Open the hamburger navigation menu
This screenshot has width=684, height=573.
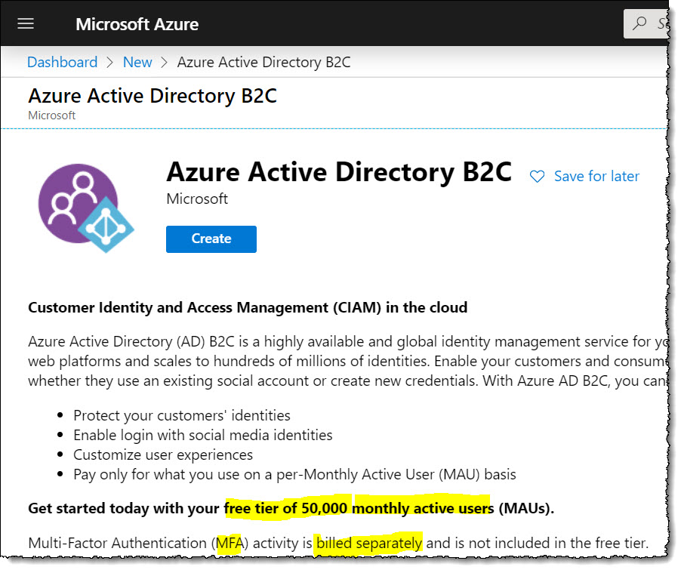coord(26,23)
